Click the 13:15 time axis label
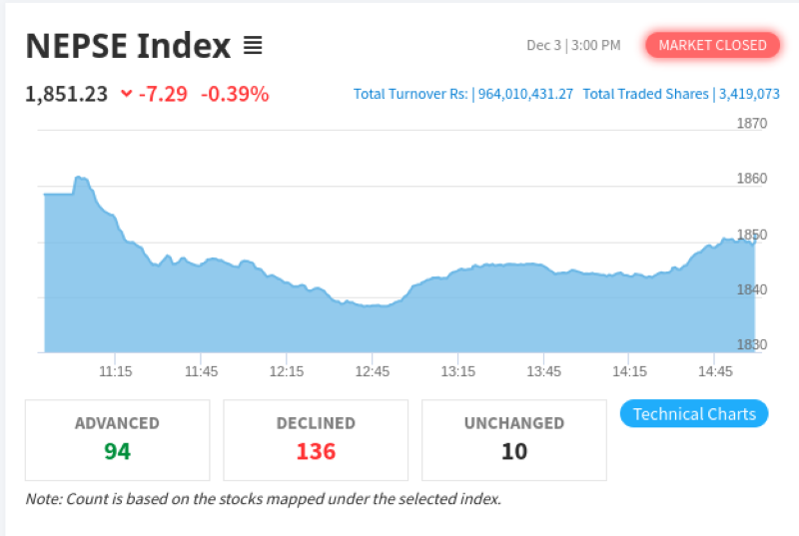 click(457, 371)
